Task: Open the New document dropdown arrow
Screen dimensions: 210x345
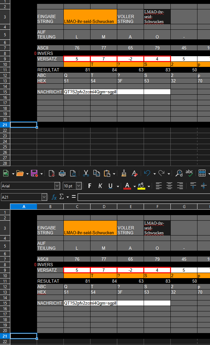Action: point(13,174)
